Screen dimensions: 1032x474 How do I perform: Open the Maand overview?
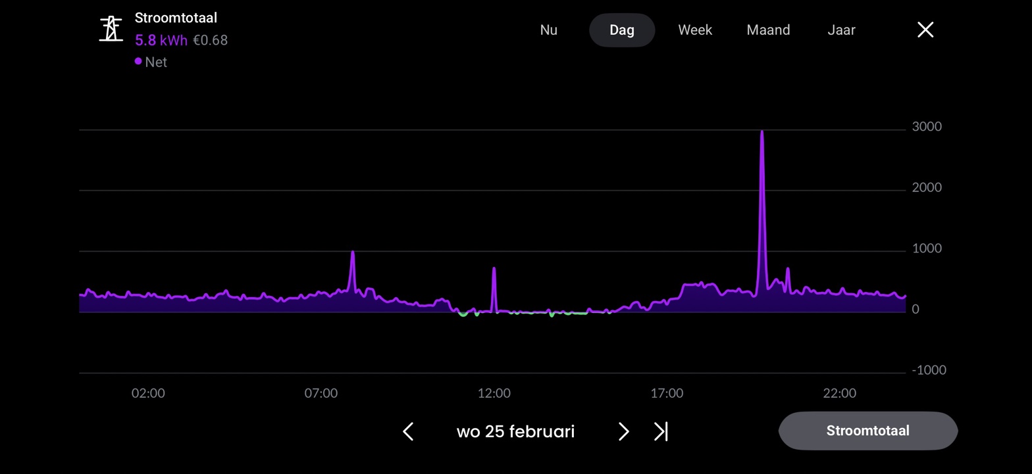(x=768, y=30)
